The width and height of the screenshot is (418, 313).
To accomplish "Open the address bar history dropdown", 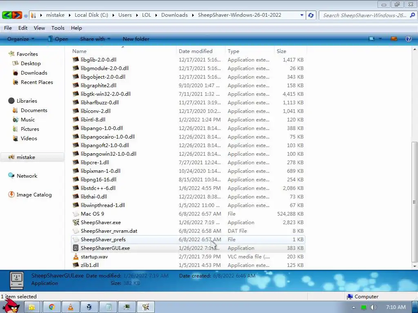I will 302,15.
